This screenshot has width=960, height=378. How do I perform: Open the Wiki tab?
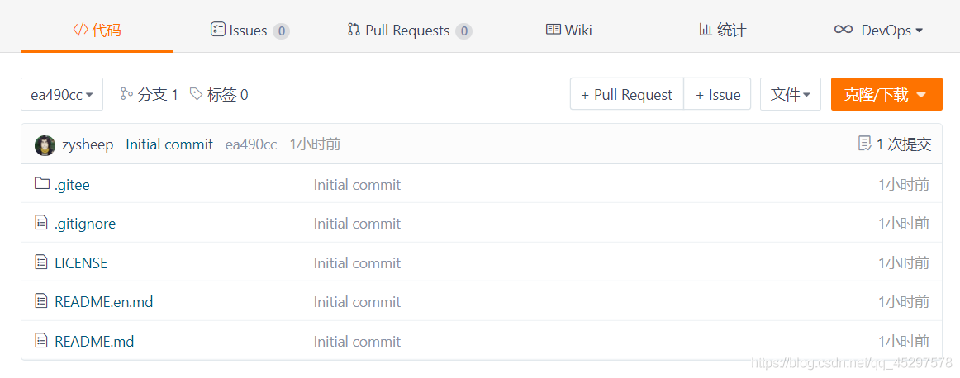click(x=569, y=31)
